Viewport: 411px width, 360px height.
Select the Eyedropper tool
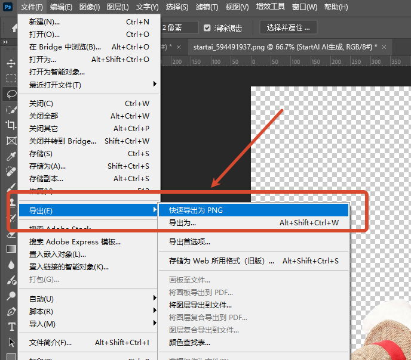(x=11, y=156)
